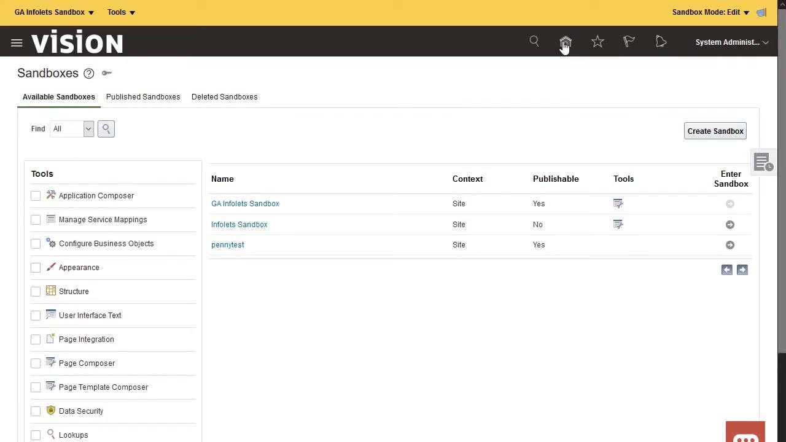Open the side panel drawer icon
Viewport: 786px width, 442px height.
[x=763, y=162]
